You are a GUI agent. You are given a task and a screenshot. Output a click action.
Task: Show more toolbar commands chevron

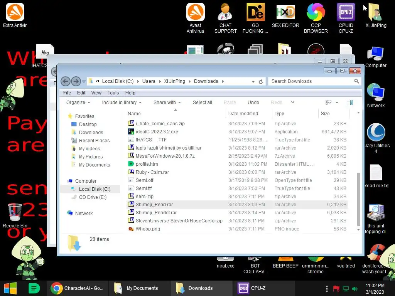coord(292,102)
